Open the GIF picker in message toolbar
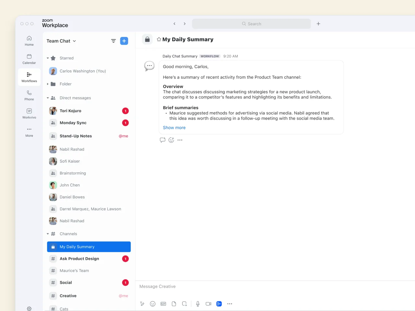 [163, 304]
